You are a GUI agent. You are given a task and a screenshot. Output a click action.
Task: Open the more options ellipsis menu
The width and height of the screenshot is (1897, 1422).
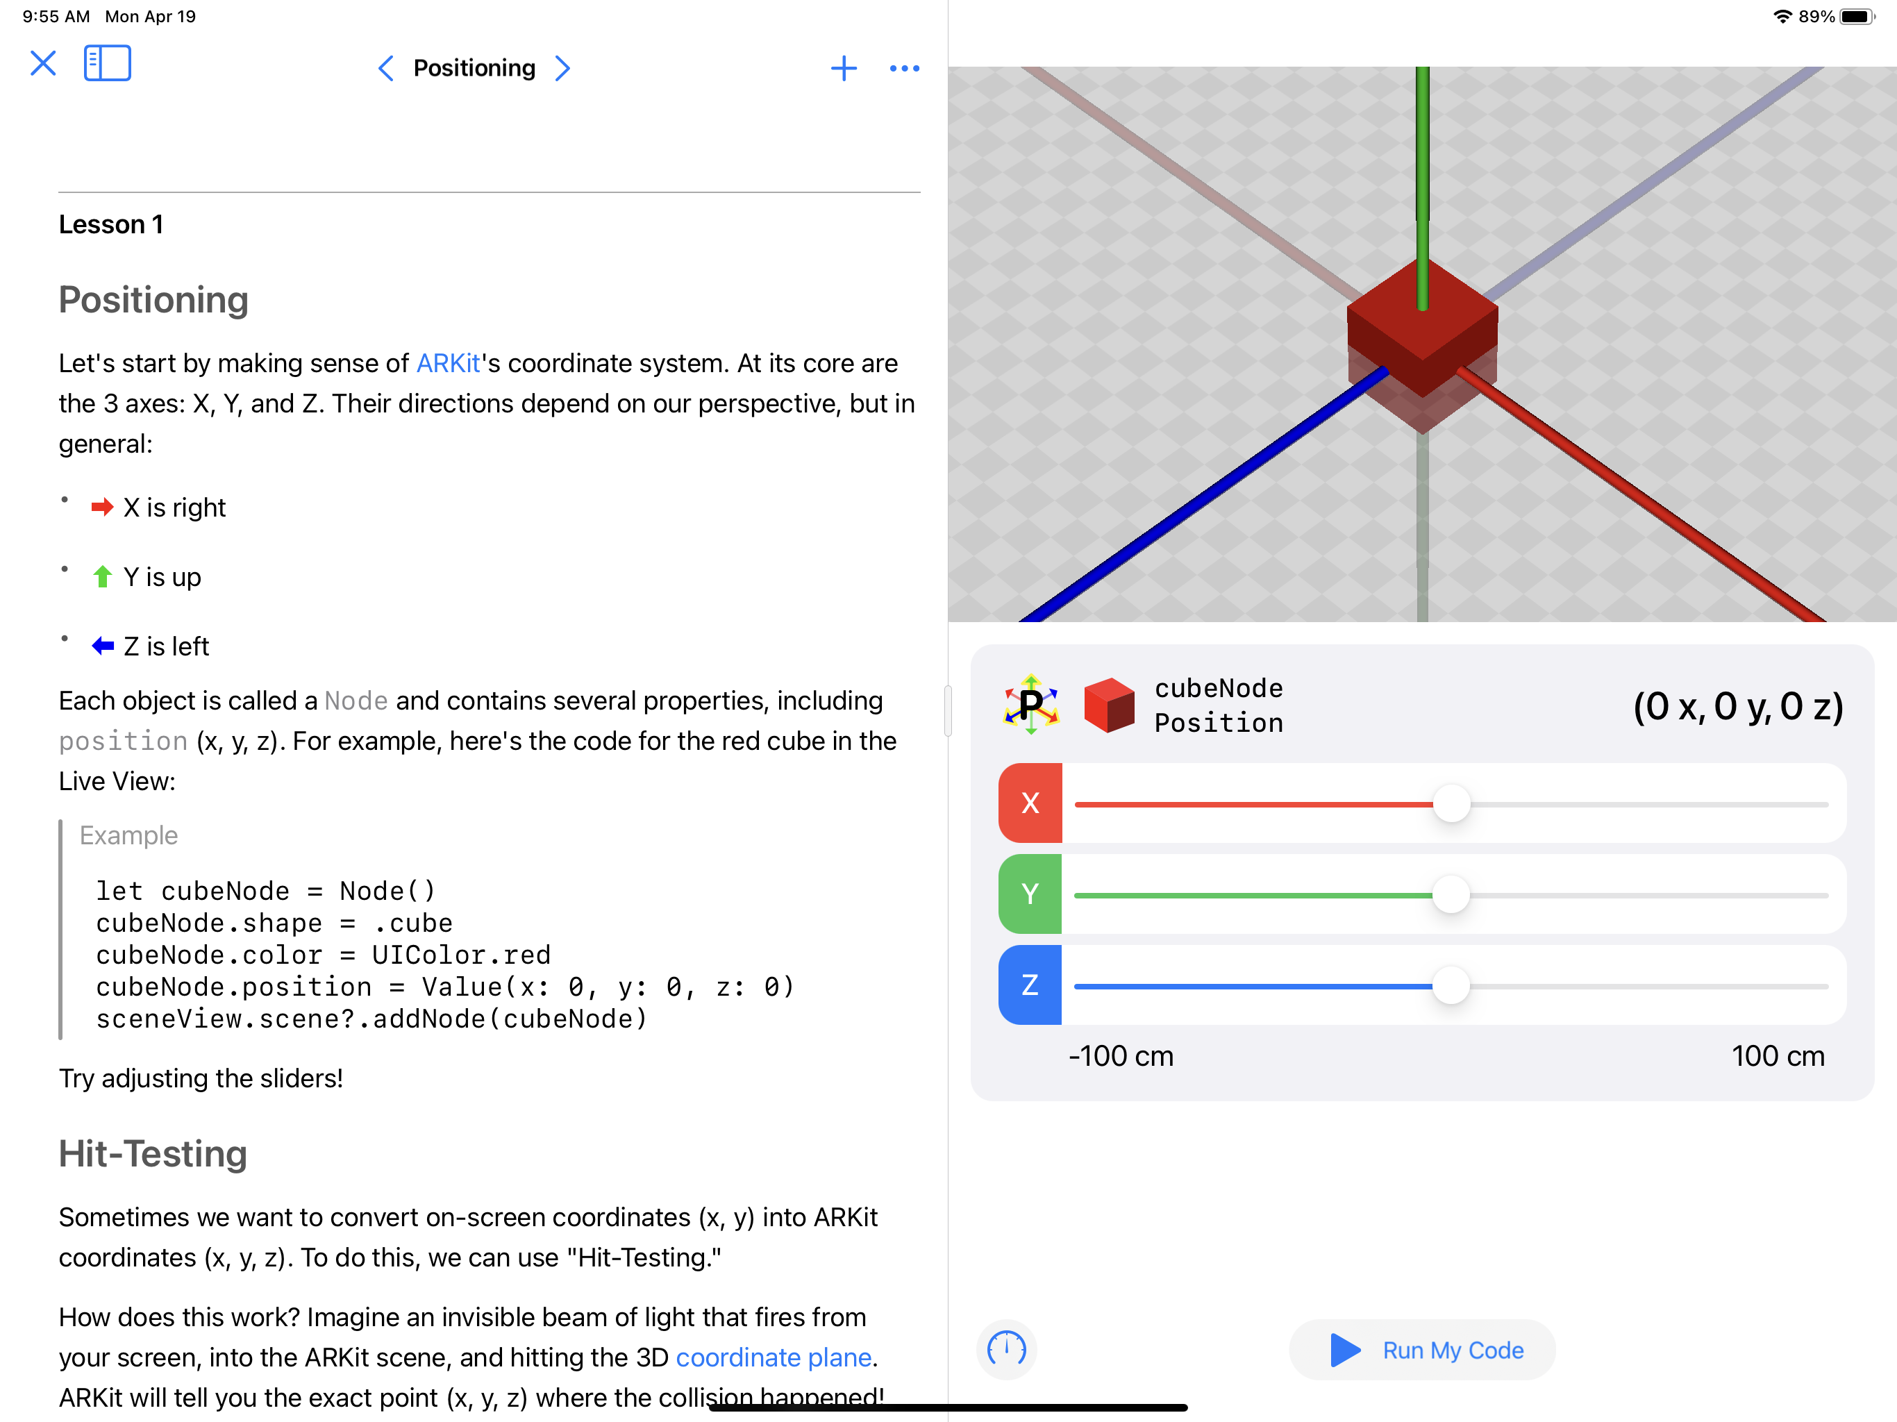click(x=905, y=69)
